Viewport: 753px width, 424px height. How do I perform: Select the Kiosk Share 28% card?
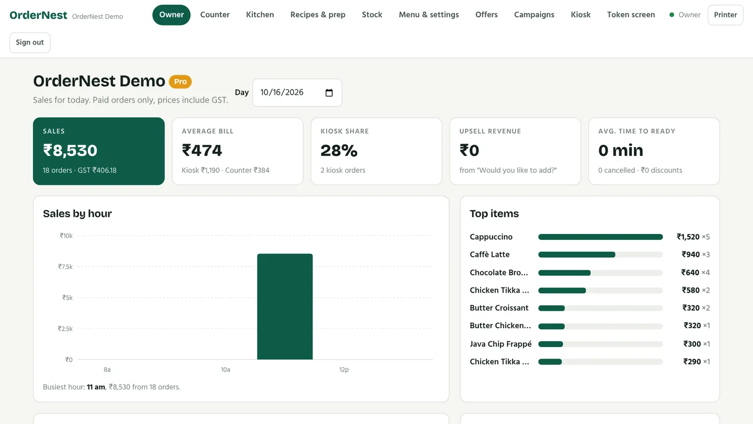pos(376,151)
